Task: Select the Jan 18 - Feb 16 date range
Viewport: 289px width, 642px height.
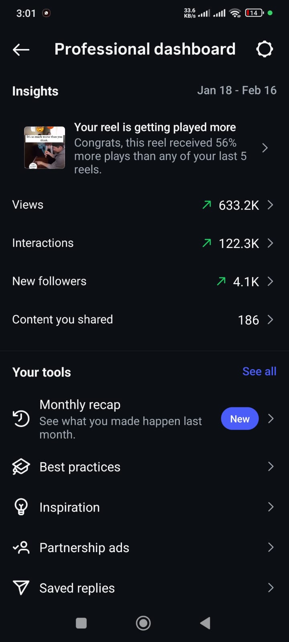Action: point(236,91)
